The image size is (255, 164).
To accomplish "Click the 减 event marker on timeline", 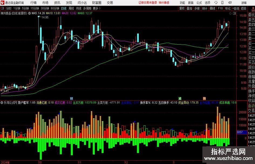I will pyautogui.click(x=180, y=99).
